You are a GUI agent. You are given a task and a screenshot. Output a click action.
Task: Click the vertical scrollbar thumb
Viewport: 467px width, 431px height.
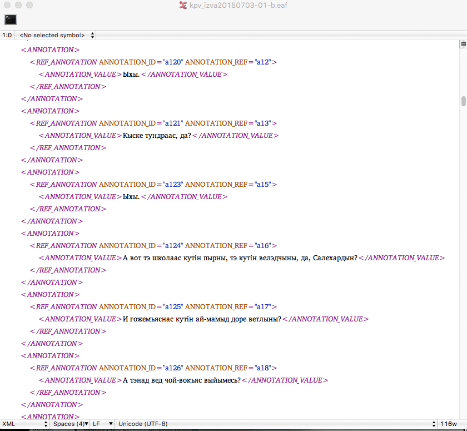[x=464, y=101]
